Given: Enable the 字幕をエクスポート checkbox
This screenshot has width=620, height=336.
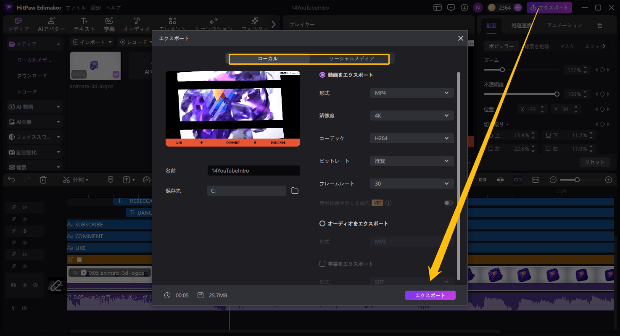Looking at the screenshot, I should 322,263.
